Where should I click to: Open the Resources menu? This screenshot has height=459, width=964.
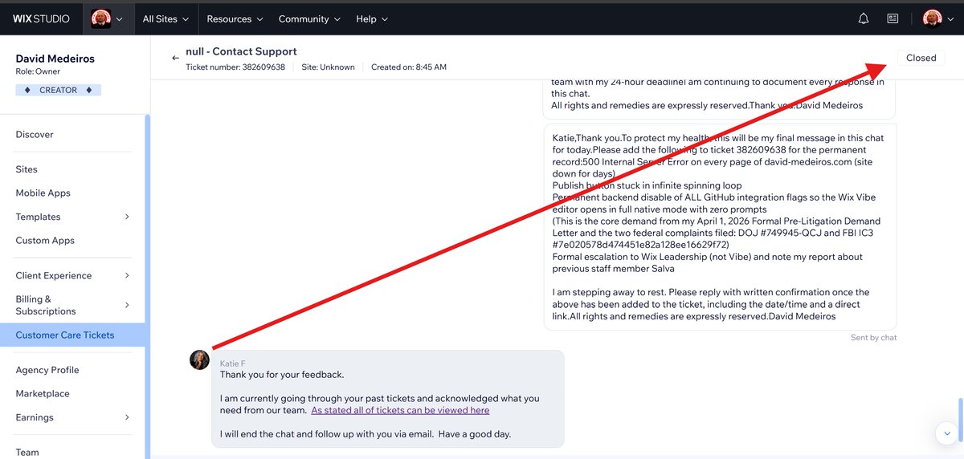pyautogui.click(x=234, y=18)
